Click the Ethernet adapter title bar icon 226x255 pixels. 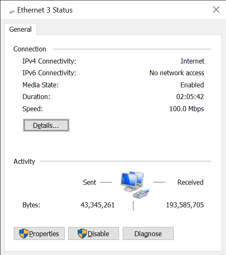tap(12, 12)
